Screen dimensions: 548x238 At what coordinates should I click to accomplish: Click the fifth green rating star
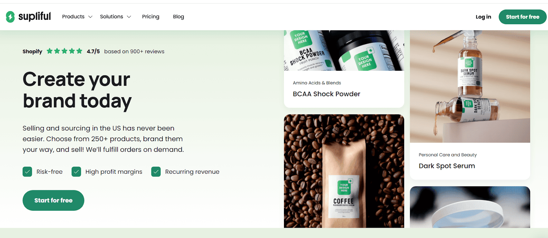(x=79, y=51)
